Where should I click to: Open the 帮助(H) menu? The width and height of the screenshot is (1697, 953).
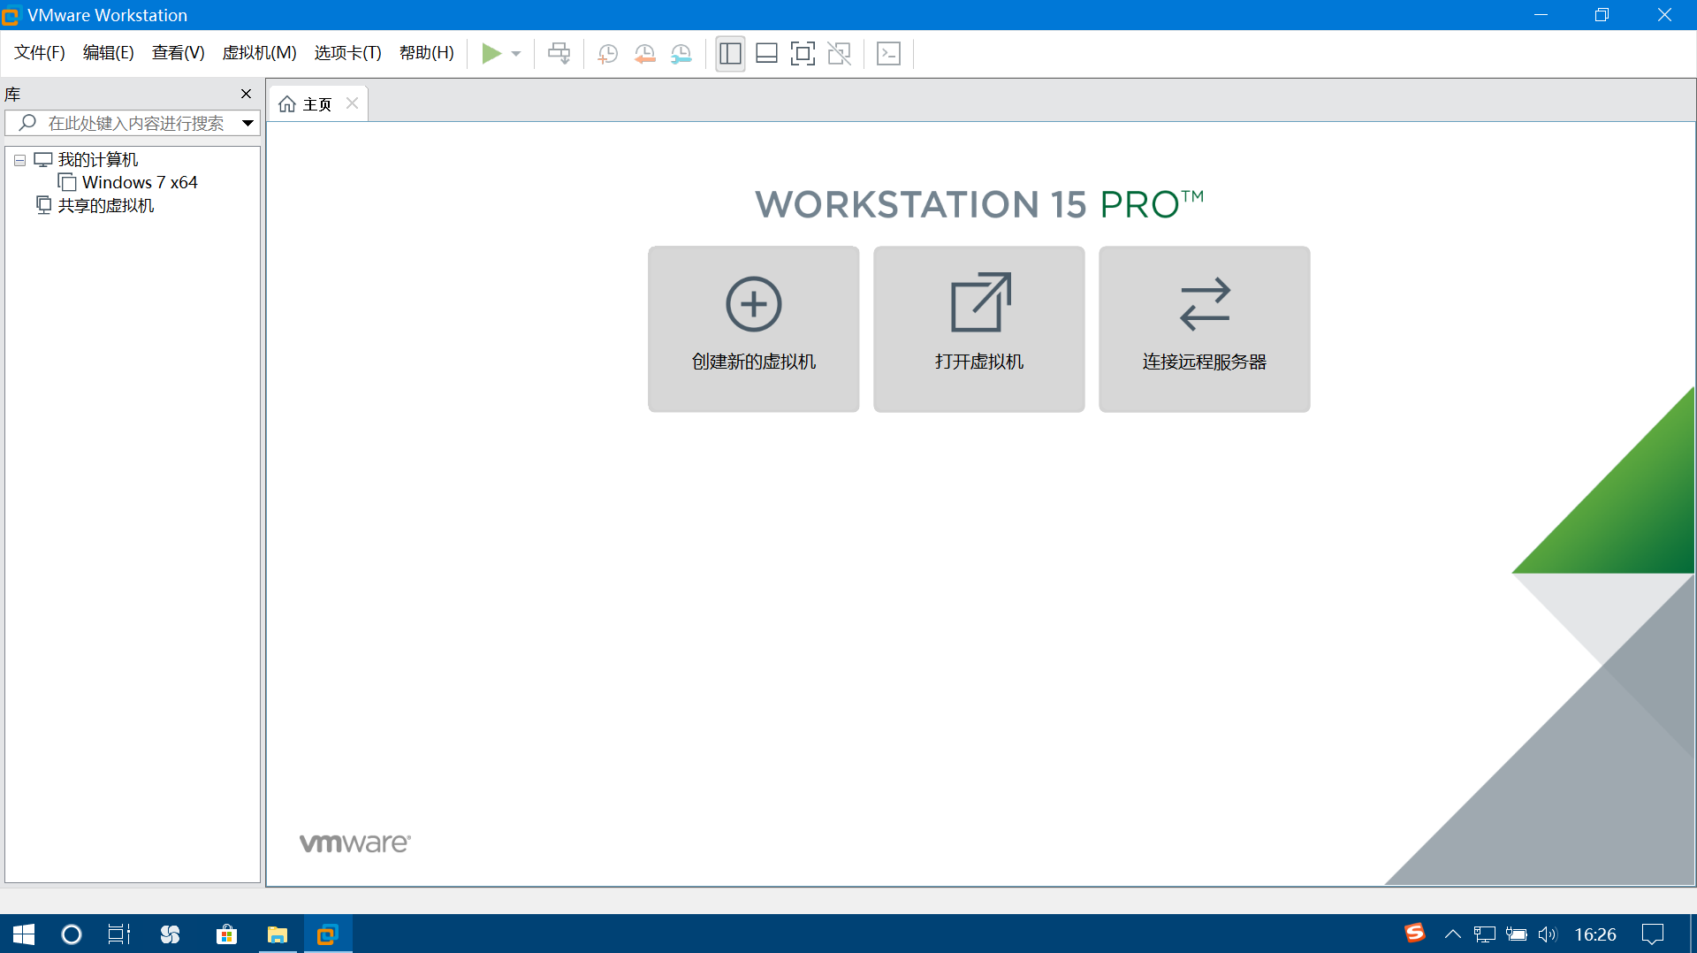click(426, 53)
